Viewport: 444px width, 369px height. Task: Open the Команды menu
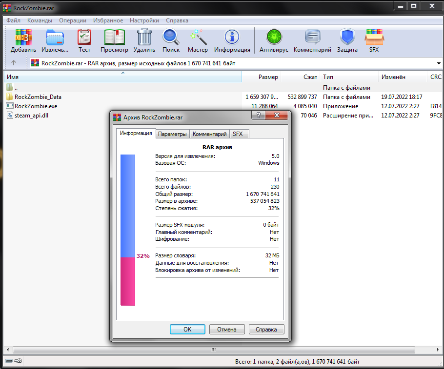(40, 20)
